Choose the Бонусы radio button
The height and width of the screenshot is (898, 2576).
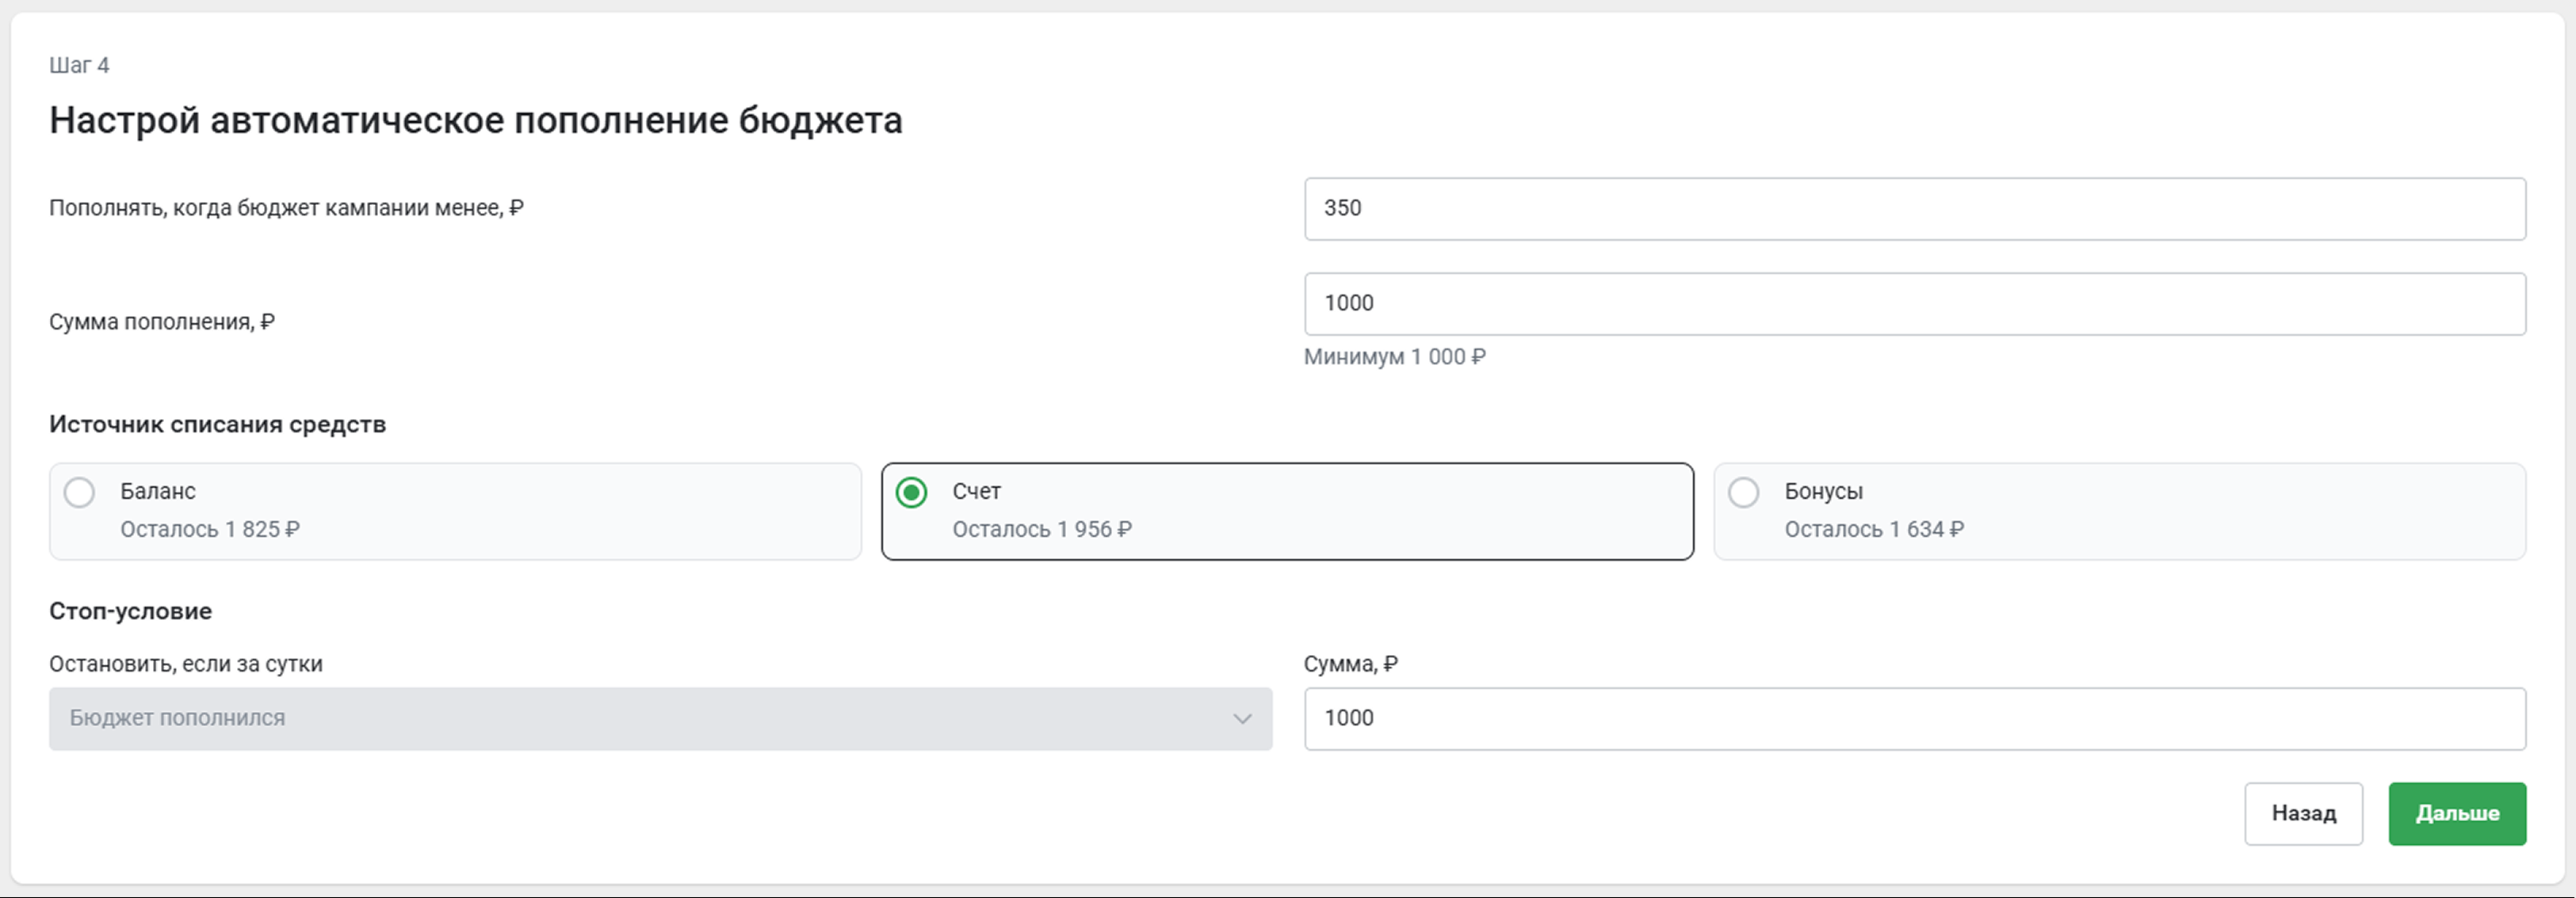point(1743,493)
